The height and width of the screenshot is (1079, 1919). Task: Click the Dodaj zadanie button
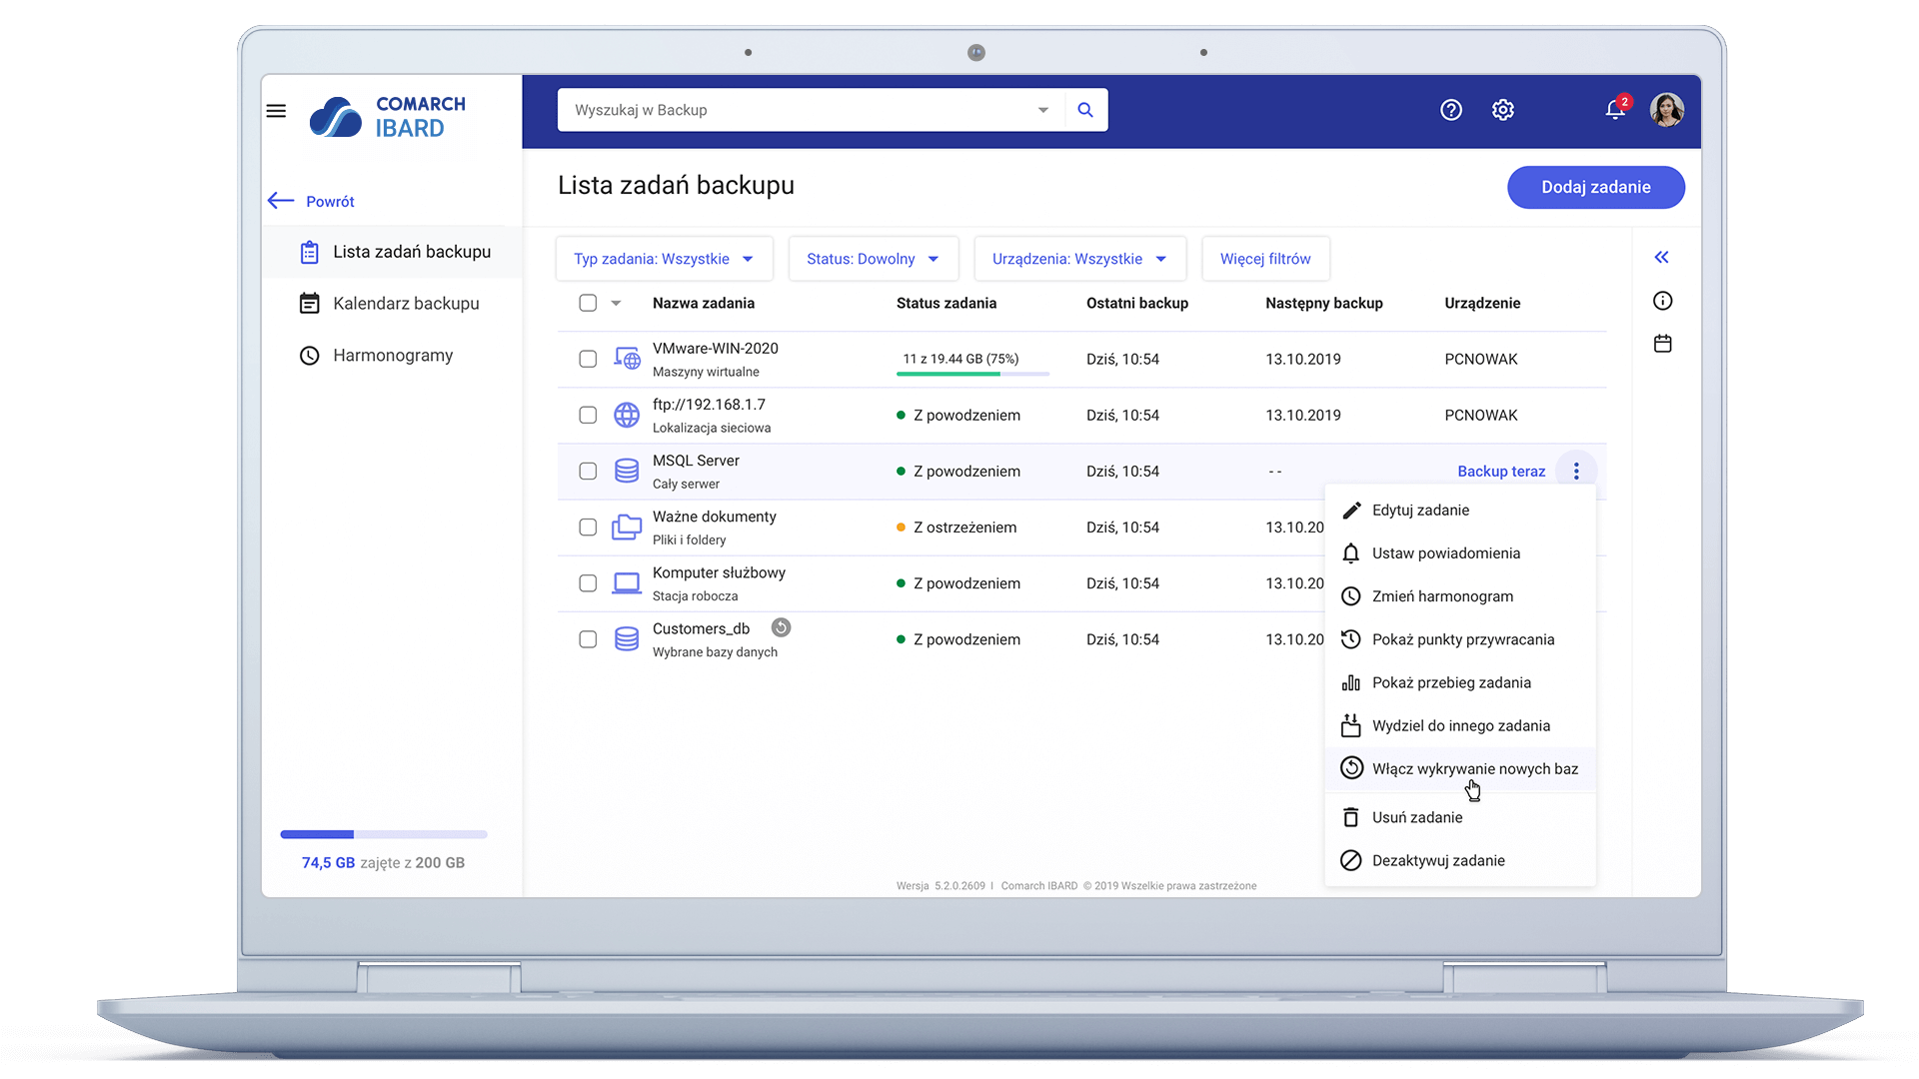(1595, 188)
